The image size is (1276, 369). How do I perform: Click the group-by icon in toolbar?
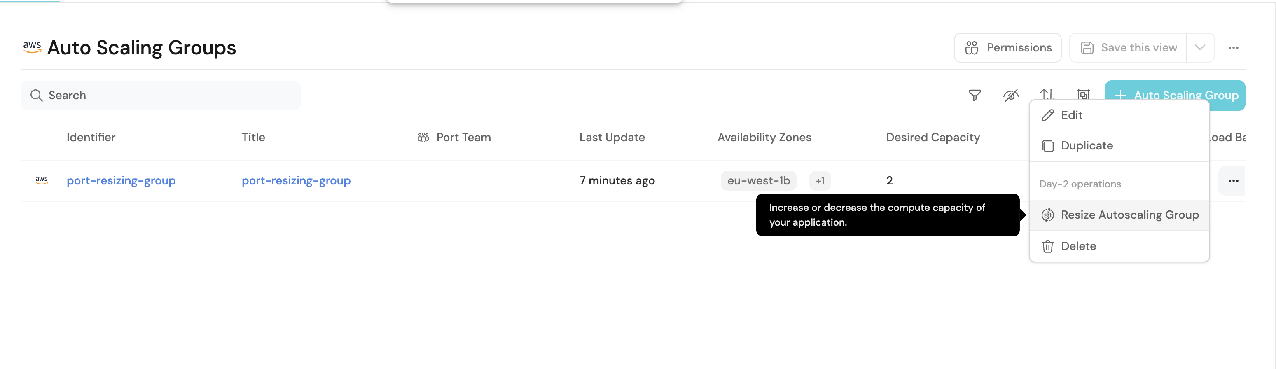[1083, 94]
